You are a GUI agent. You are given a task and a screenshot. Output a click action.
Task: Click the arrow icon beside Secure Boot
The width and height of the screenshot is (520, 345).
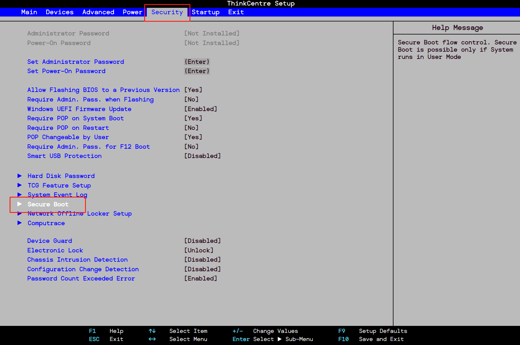pyautogui.click(x=20, y=204)
